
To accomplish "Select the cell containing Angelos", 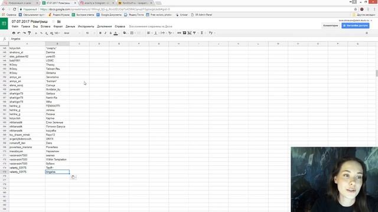I will (57, 172).
